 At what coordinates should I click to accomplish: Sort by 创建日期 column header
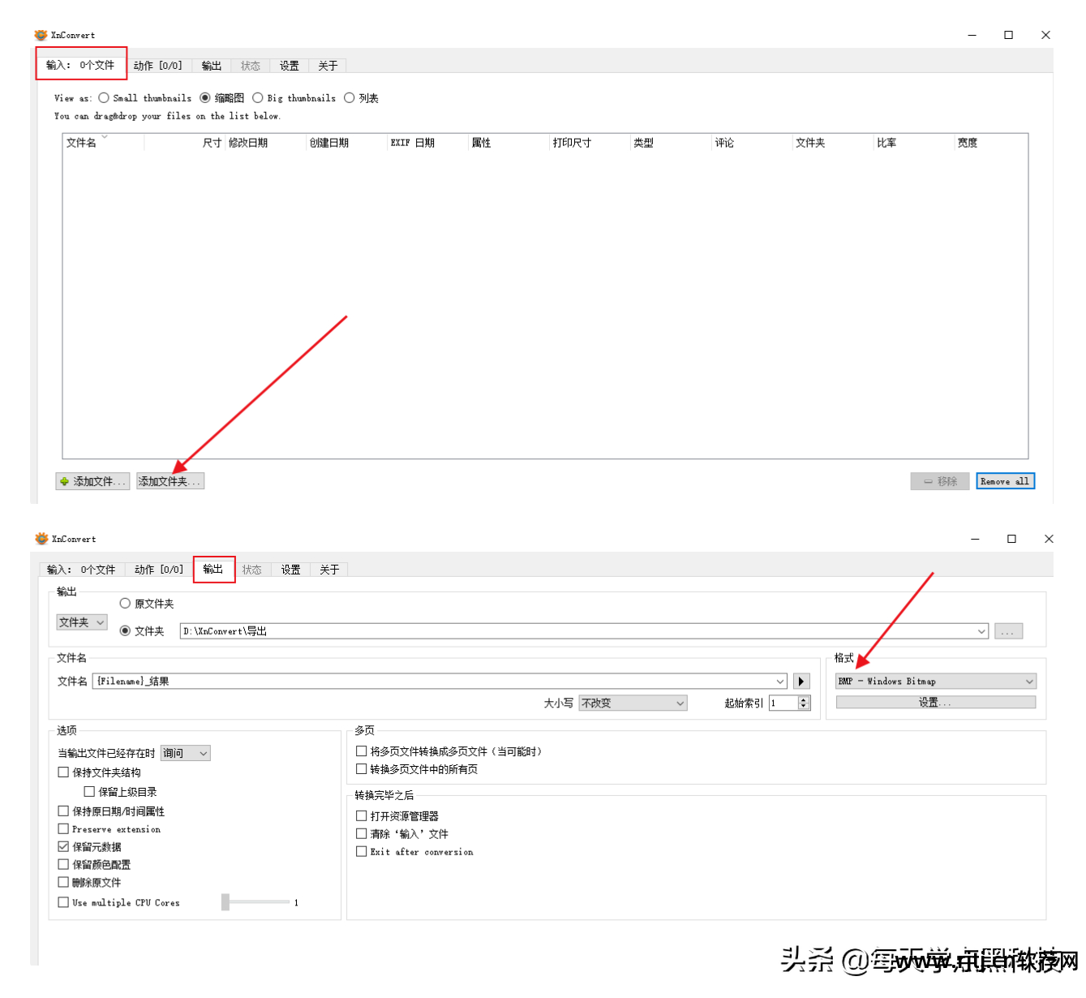[x=346, y=143]
